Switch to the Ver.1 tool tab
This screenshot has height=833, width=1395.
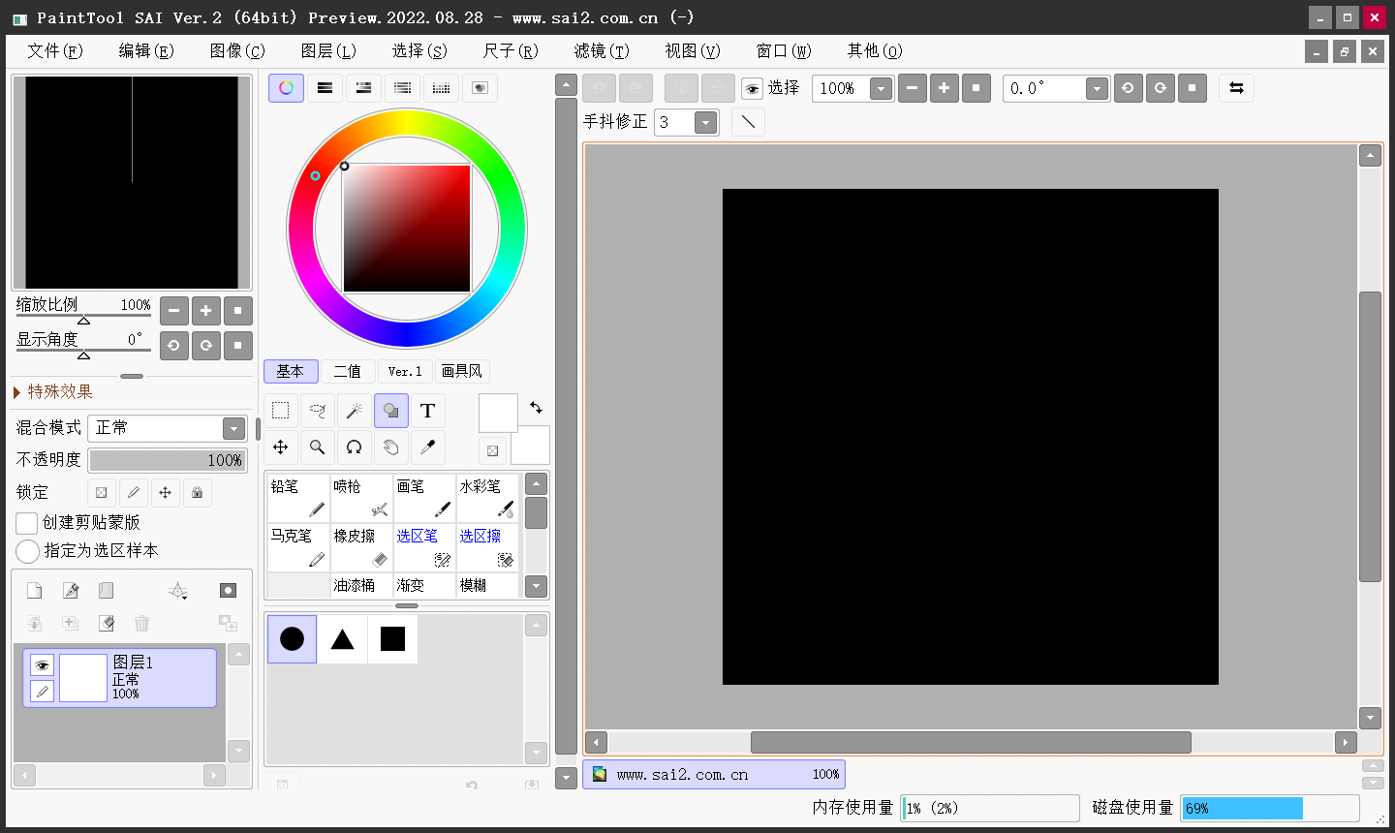405,372
